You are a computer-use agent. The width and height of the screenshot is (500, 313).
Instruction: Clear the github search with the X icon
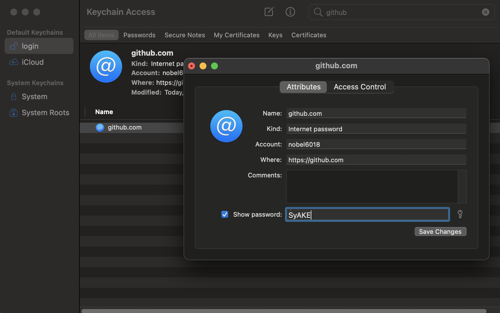485,12
